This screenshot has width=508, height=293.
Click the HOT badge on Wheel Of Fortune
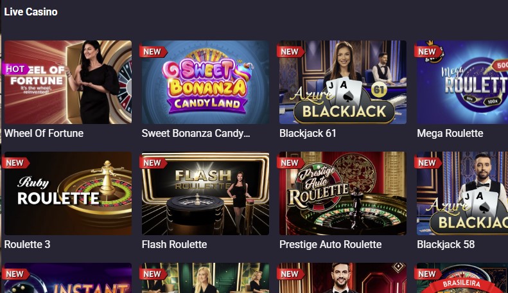pos(15,69)
